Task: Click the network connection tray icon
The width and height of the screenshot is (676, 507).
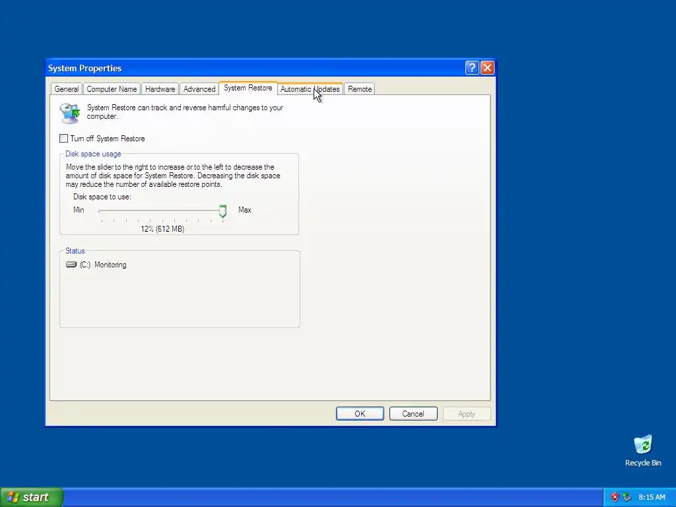Action: [x=627, y=497]
